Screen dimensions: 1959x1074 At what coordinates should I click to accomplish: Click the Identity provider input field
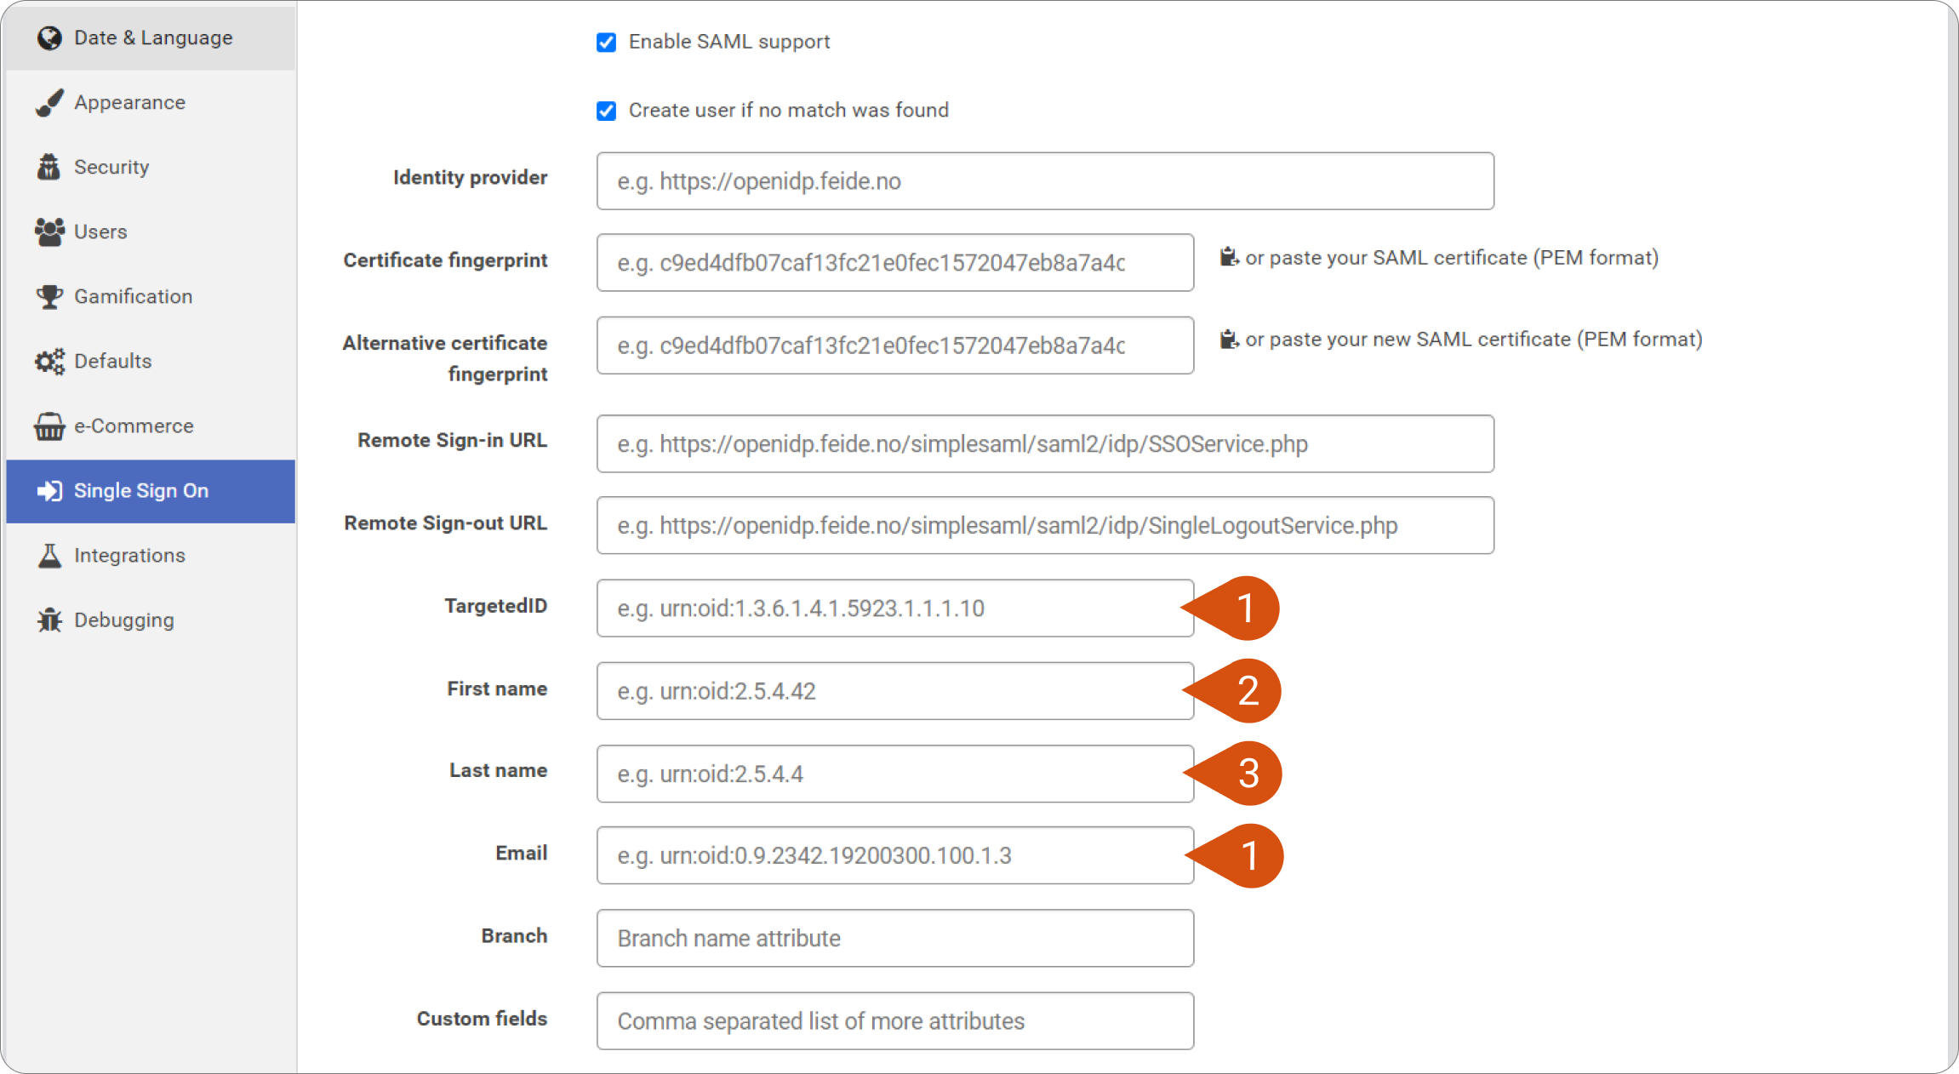(1045, 181)
